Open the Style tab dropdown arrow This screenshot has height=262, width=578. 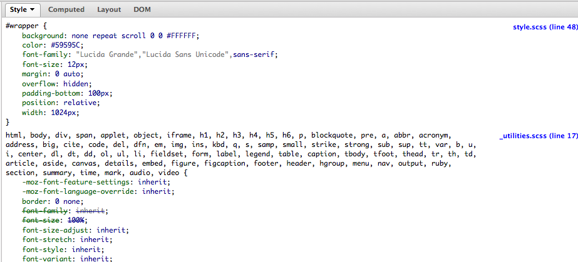pos(33,9)
